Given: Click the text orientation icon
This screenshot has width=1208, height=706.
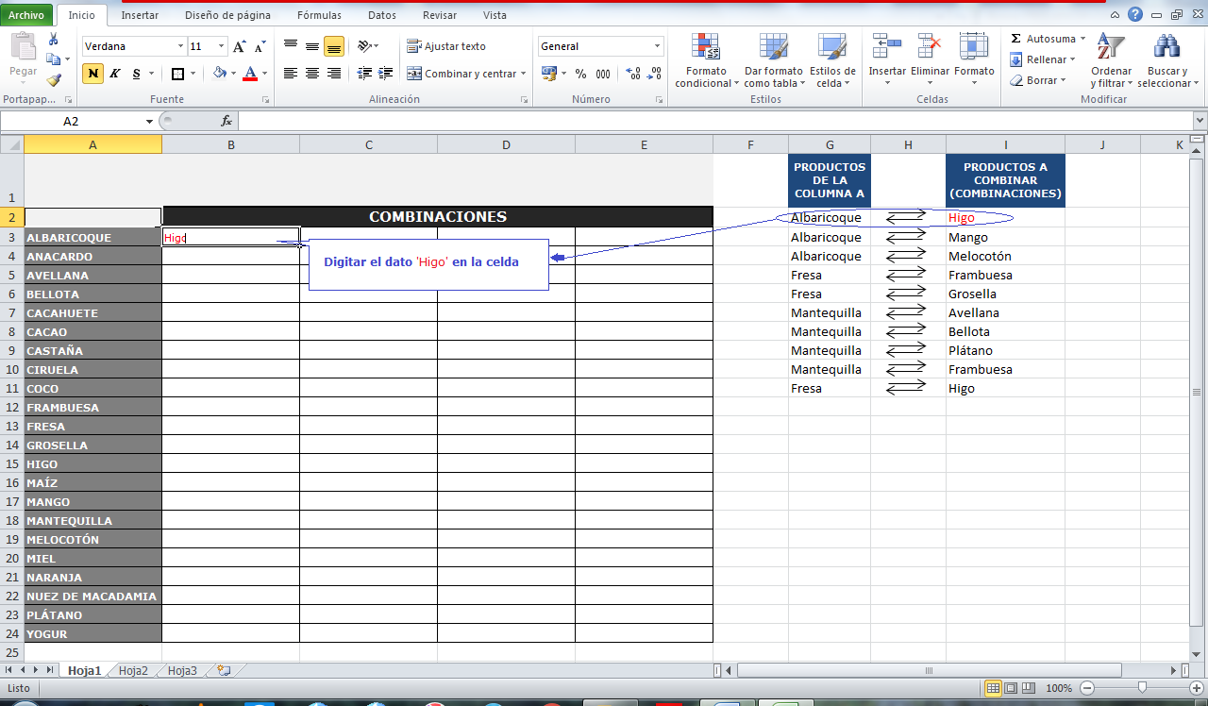Looking at the screenshot, I should [365, 45].
